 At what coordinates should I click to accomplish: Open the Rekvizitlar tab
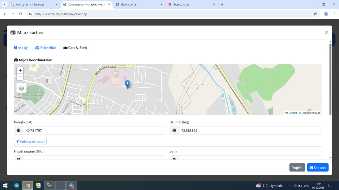click(x=46, y=48)
